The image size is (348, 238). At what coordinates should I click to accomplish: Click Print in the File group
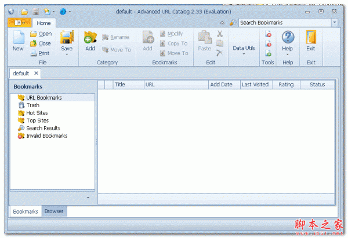click(40, 53)
